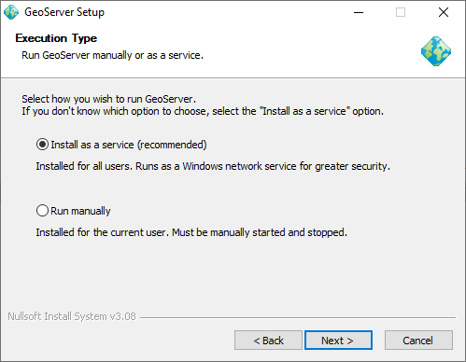Click the Nullsoft Install System v3.08 text
The height and width of the screenshot is (362, 466).
(x=72, y=316)
